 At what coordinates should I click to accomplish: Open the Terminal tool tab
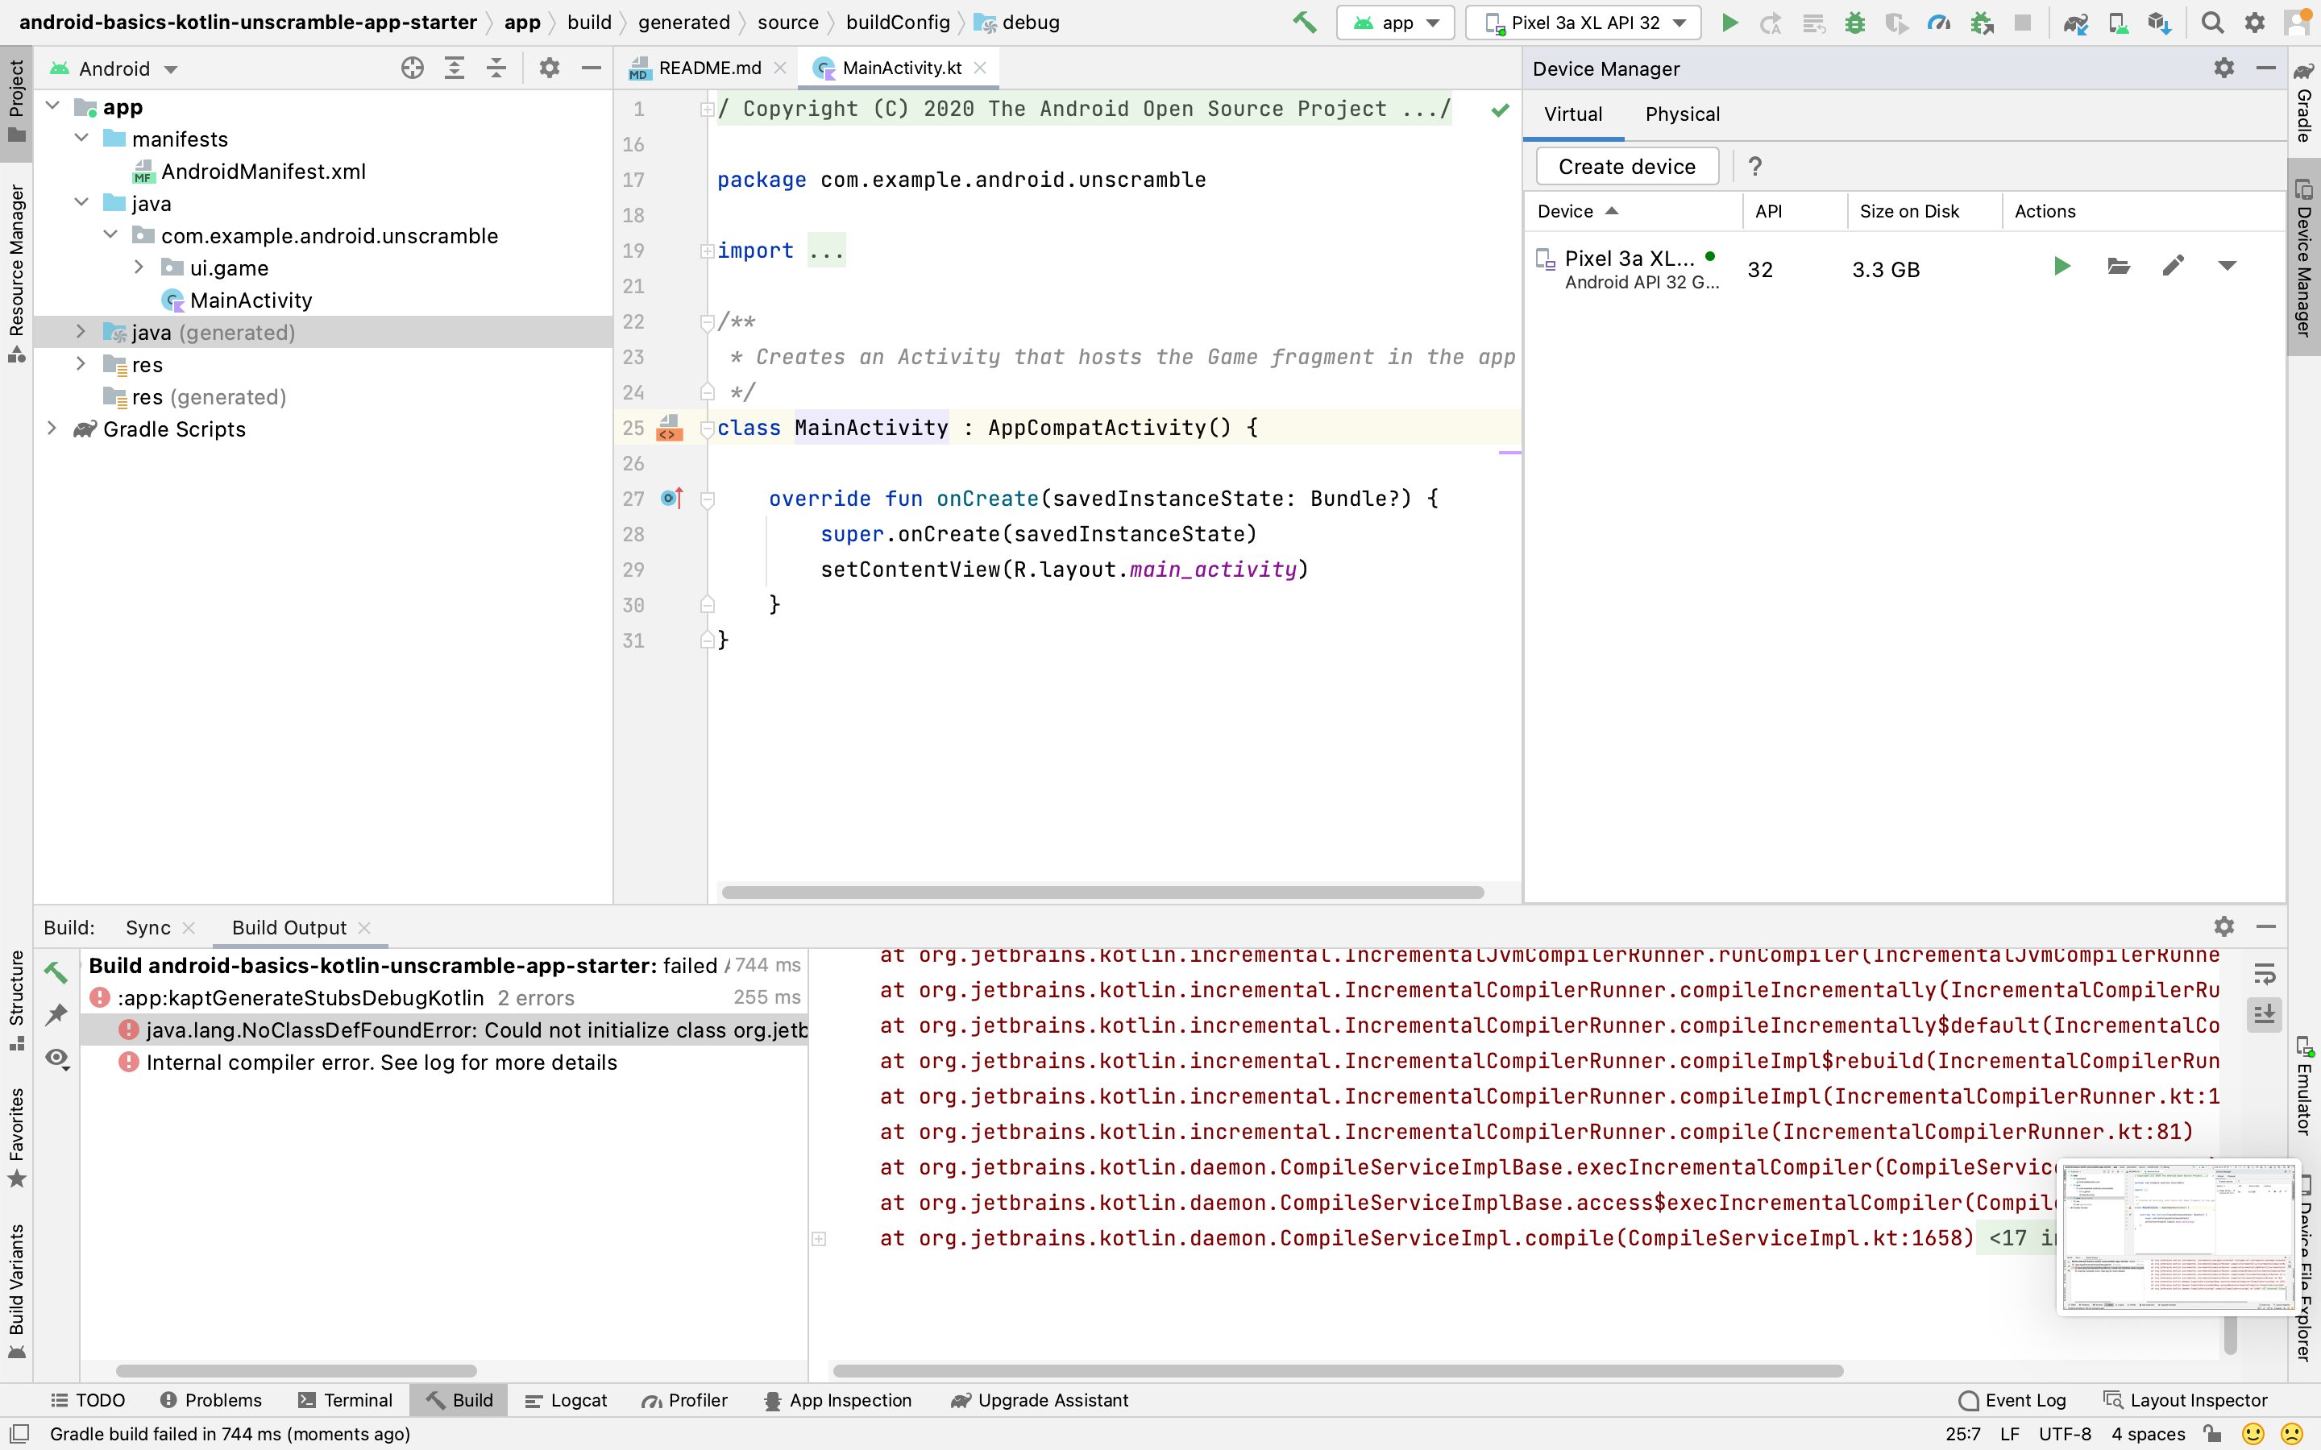point(345,1400)
